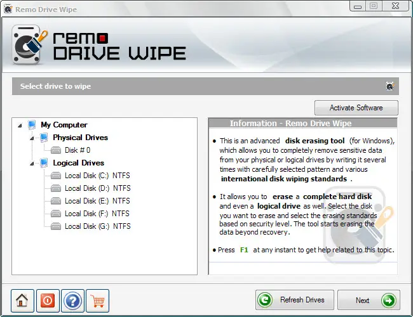Select Local Disk (D:) NTFS
413x317 pixels.
pos(98,188)
